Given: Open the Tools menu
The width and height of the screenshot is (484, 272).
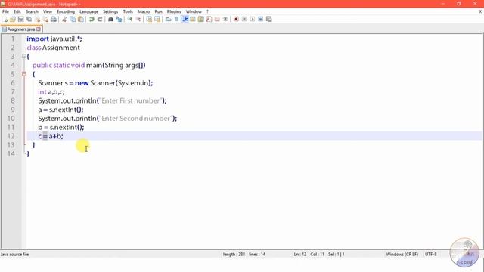Looking at the screenshot, I should pos(128,11).
